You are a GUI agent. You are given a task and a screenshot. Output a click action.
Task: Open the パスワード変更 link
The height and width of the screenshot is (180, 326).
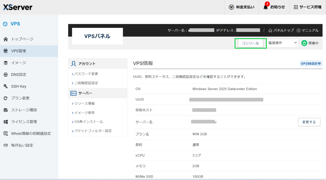tap(86, 74)
